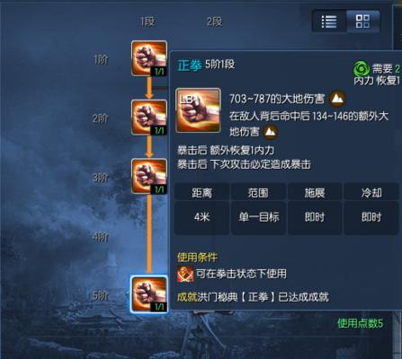This screenshot has width=402, height=359.
Task: Click the 距离 header cell
Action: click(201, 192)
